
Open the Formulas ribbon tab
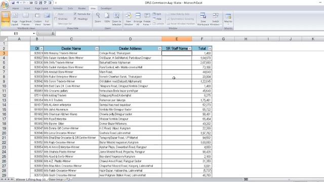point(58,9)
